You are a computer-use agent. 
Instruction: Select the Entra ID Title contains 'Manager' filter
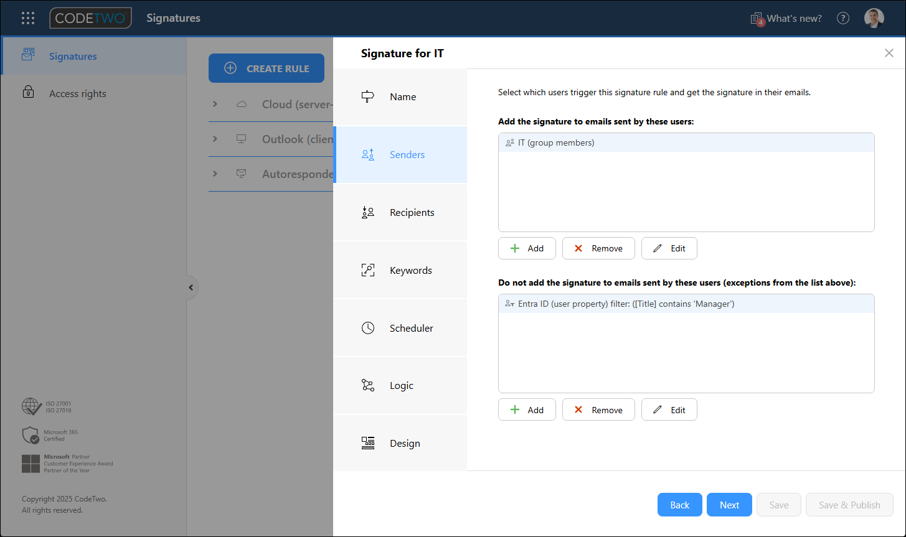(x=686, y=304)
